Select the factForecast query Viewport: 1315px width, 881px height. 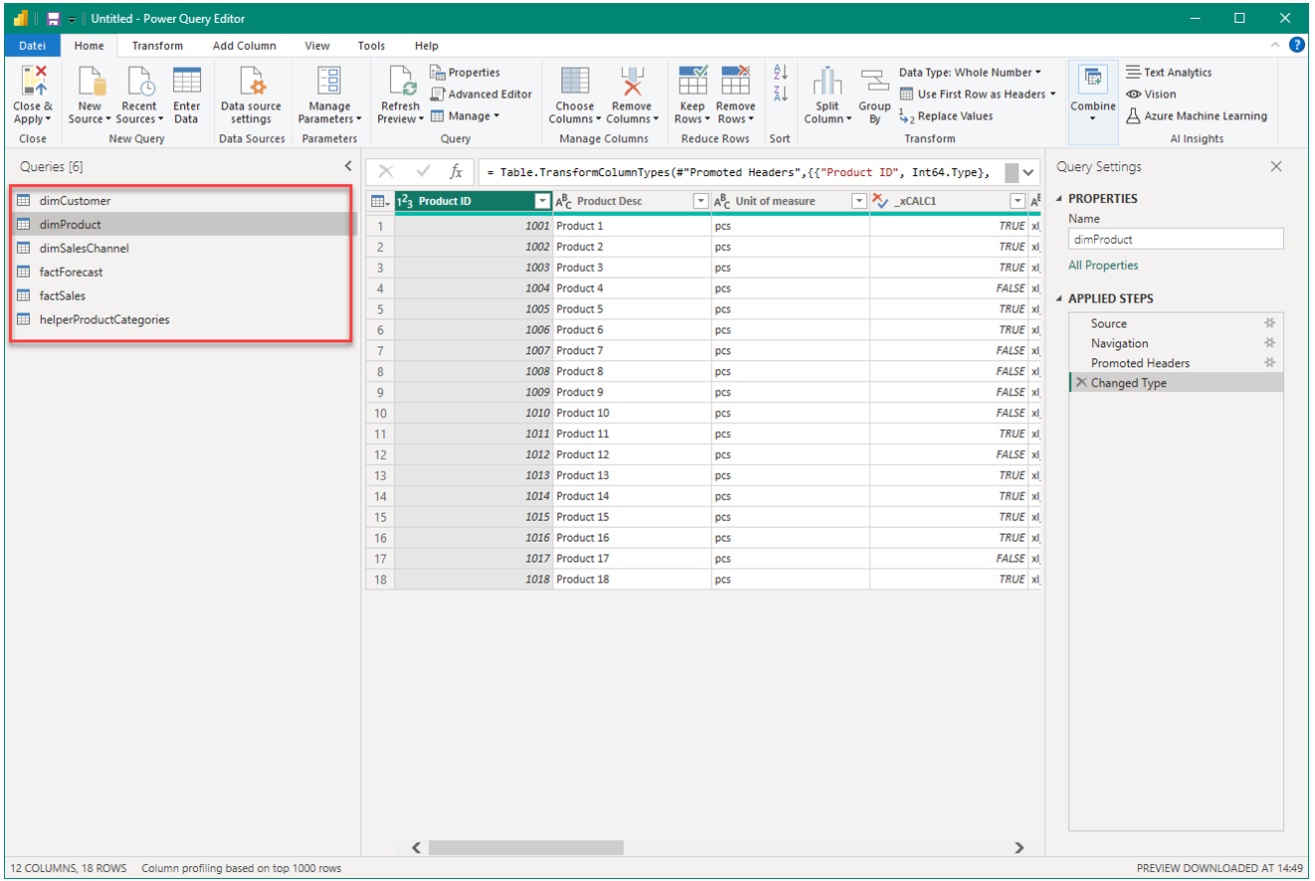[x=184, y=271]
